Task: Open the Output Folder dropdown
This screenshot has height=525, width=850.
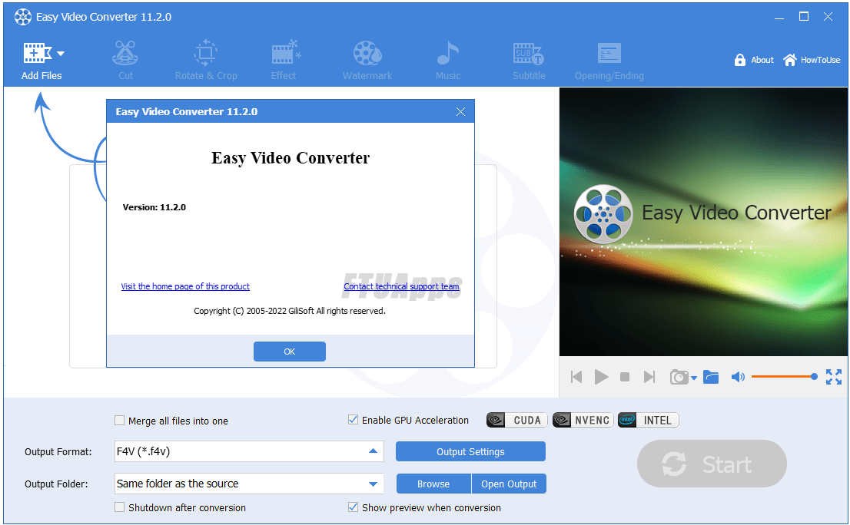Action: tap(249, 484)
